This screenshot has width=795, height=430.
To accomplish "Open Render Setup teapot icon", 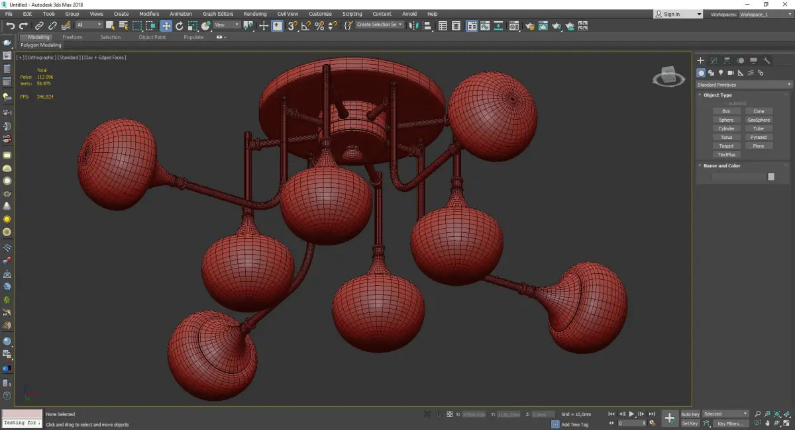I will (x=530, y=26).
